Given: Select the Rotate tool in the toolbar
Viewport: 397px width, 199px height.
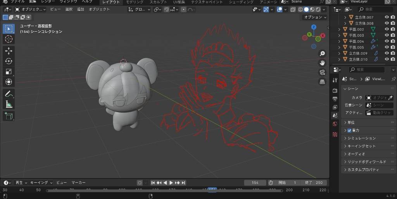Looking at the screenshot, I should tap(9, 61).
